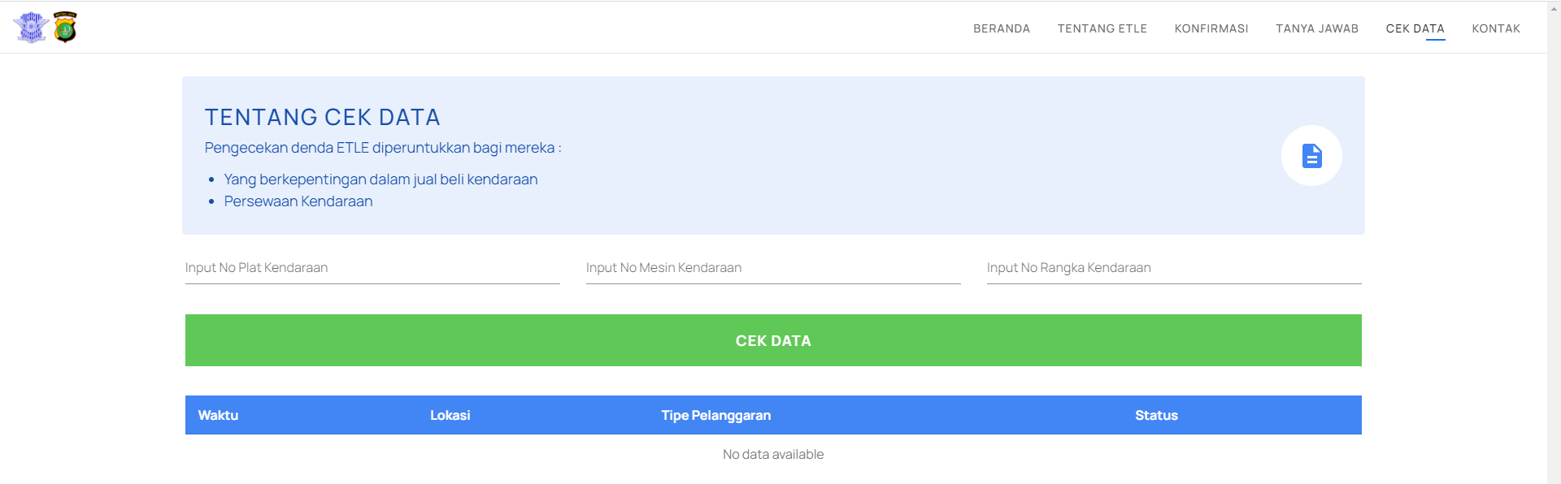Open the TANYA JAWAB section
The width and height of the screenshot is (1561, 484).
[1316, 28]
